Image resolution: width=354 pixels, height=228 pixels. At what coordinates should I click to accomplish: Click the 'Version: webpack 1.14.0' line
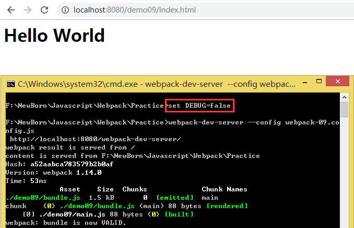53,173
